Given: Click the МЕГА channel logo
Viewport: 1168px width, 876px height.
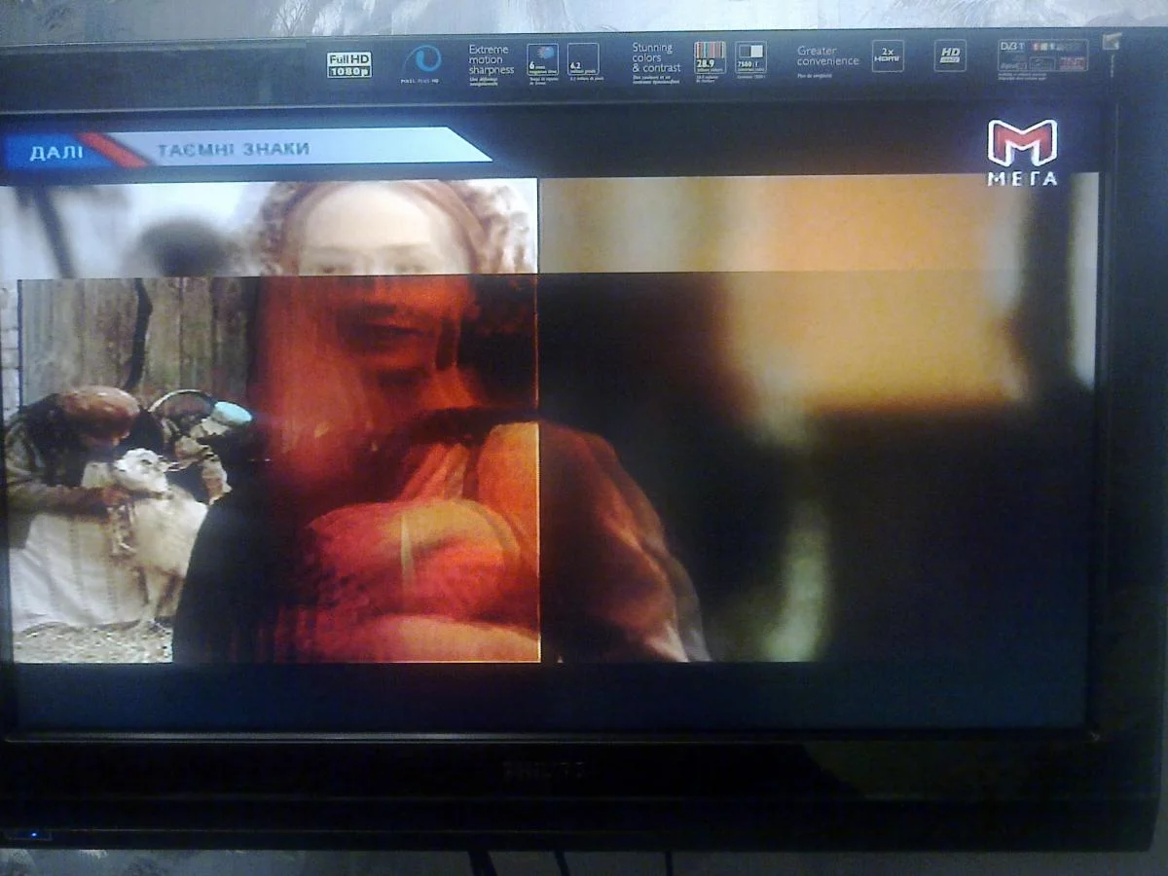Looking at the screenshot, I should point(1022,152).
